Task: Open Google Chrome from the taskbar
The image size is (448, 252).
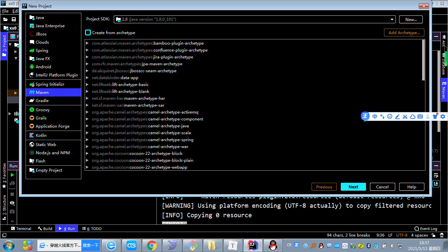Action: coord(152,245)
